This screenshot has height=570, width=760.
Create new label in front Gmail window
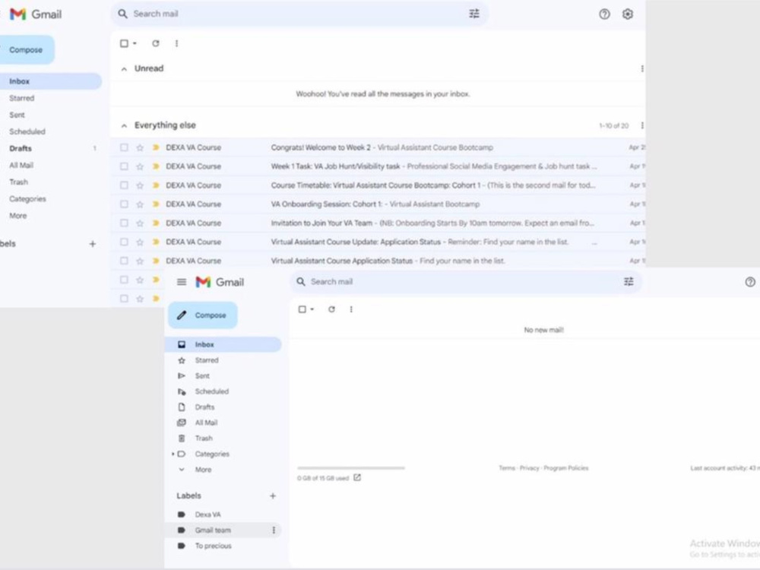[x=273, y=496]
